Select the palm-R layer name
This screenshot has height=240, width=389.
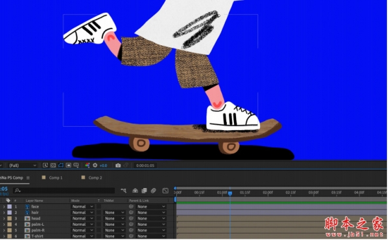(38, 230)
